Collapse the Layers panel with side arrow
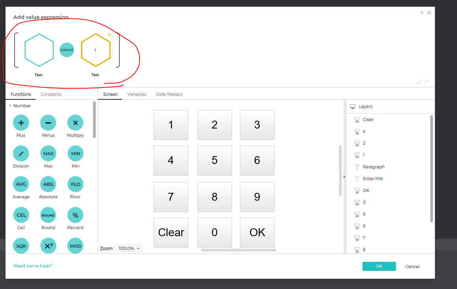The height and width of the screenshot is (289, 457). [344, 177]
